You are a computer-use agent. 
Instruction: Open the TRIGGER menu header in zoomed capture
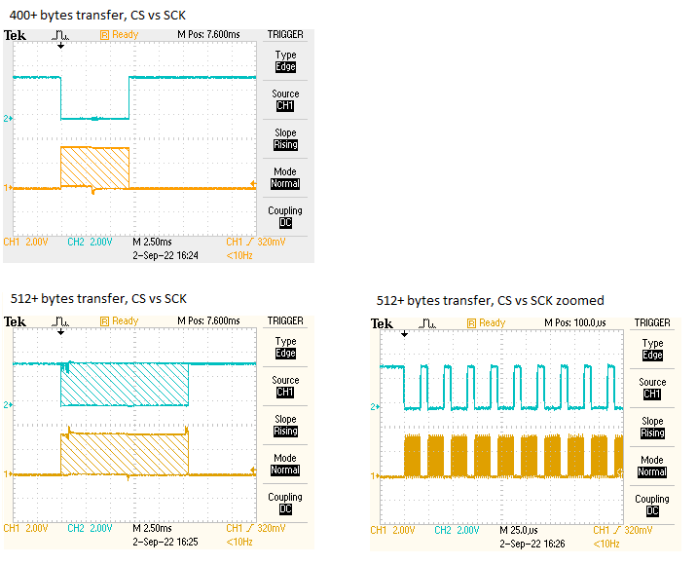652,322
